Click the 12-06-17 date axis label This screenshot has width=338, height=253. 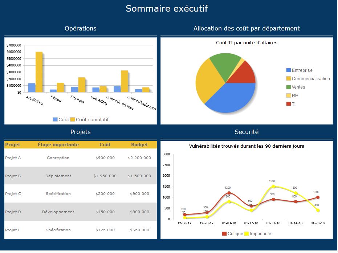[184, 223]
